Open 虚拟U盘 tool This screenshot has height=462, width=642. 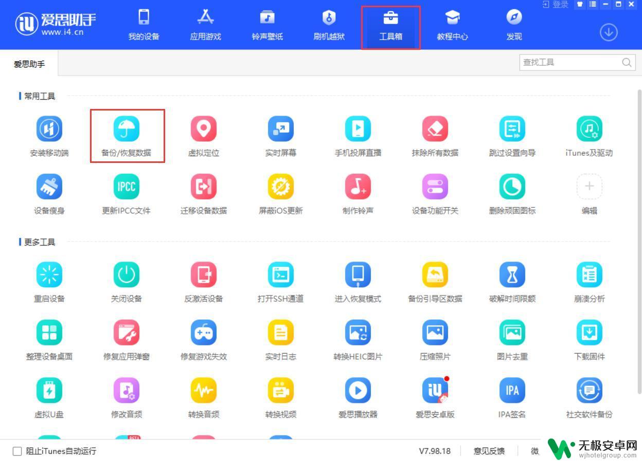point(49,391)
